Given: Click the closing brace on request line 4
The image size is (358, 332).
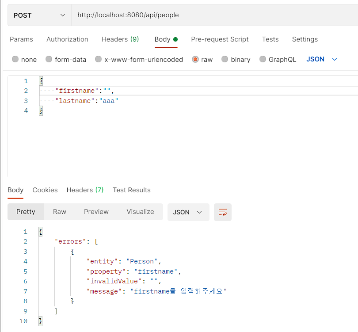Looking at the screenshot, I should point(41,111).
